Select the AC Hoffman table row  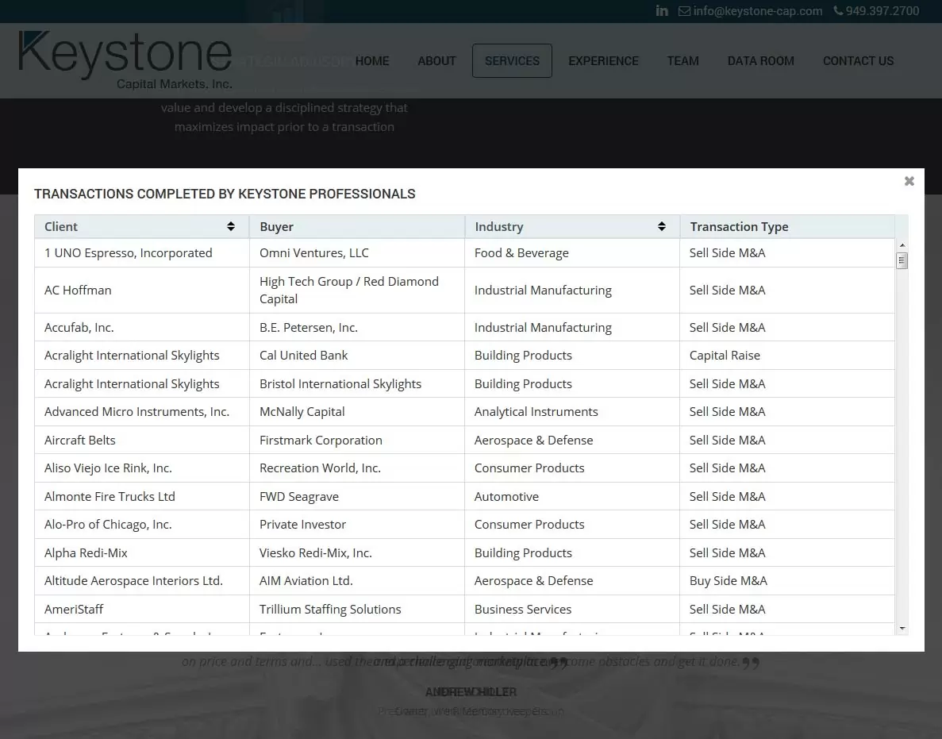point(317,290)
